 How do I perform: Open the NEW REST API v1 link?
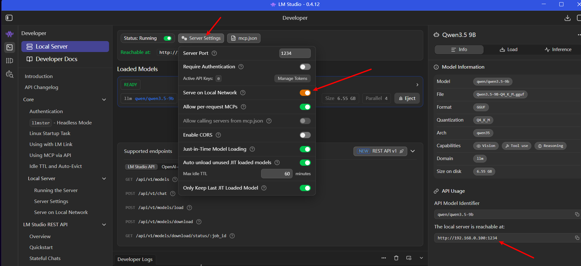(x=380, y=151)
